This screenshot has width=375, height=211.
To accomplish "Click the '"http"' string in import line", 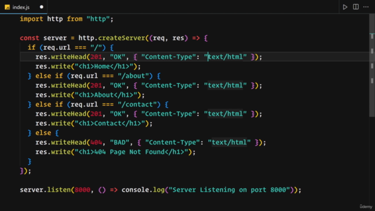I will pos(98,19).
